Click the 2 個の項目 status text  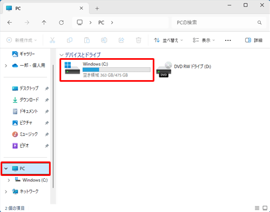click(15, 208)
